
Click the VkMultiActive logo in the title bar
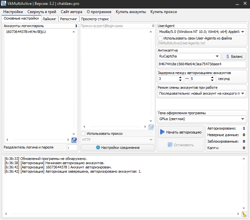click(4, 4)
